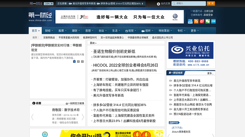Open article 上海轿车陈虹：共建敢开立异的轿车强国
This screenshot has height=137, width=245.
pos(121,85)
